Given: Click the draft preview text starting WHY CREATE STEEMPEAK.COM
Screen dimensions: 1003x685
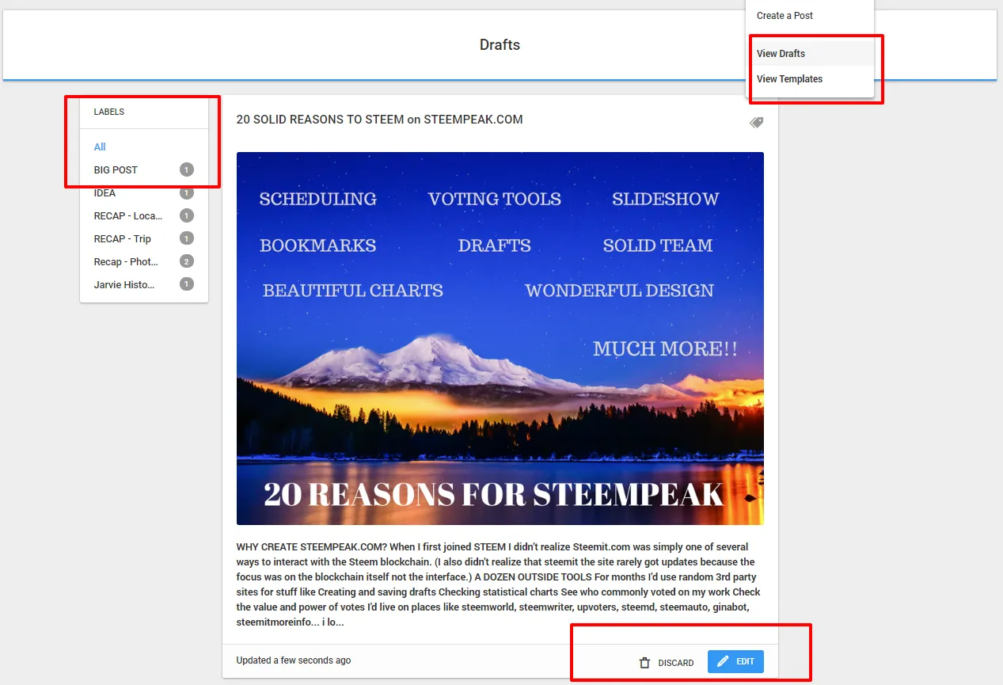Looking at the screenshot, I should 499,584.
